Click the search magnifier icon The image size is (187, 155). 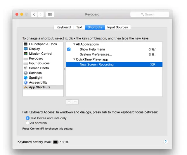[x=142, y=14]
